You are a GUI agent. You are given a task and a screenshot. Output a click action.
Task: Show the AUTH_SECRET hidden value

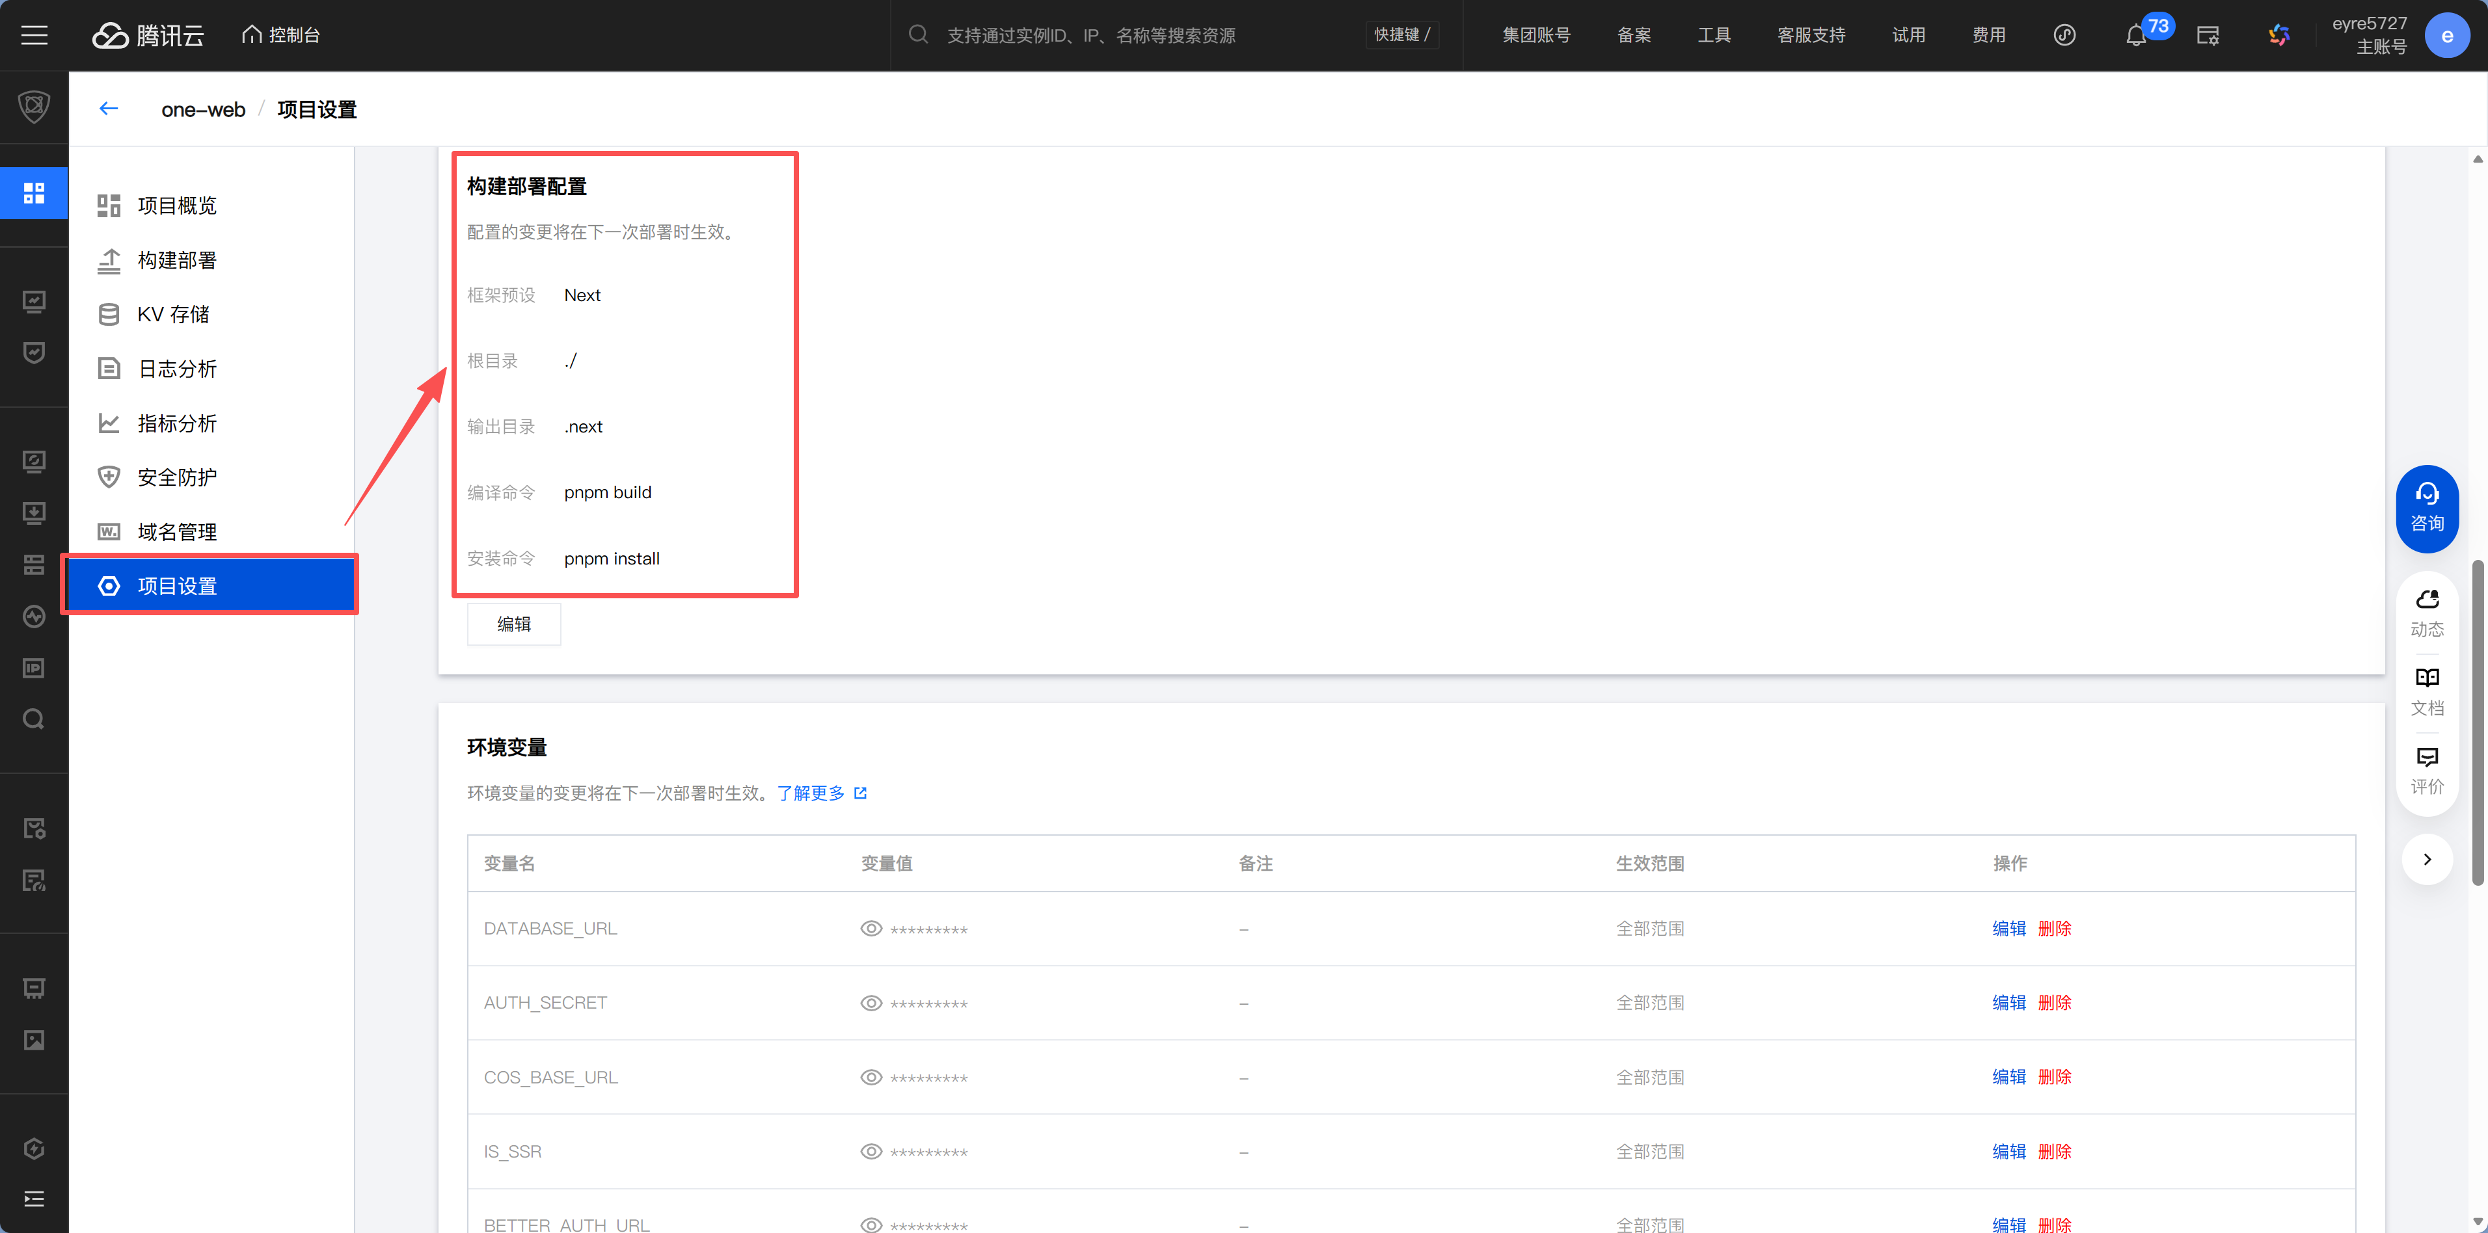(x=871, y=1002)
